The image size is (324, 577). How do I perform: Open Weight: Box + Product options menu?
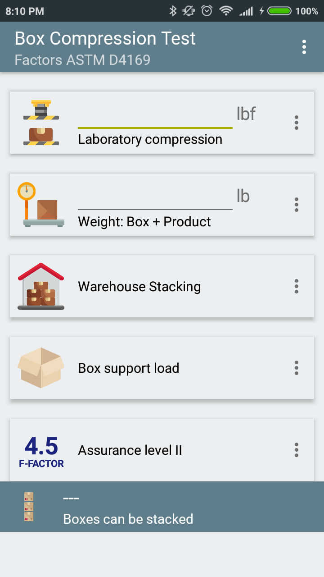tap(296, 205)
